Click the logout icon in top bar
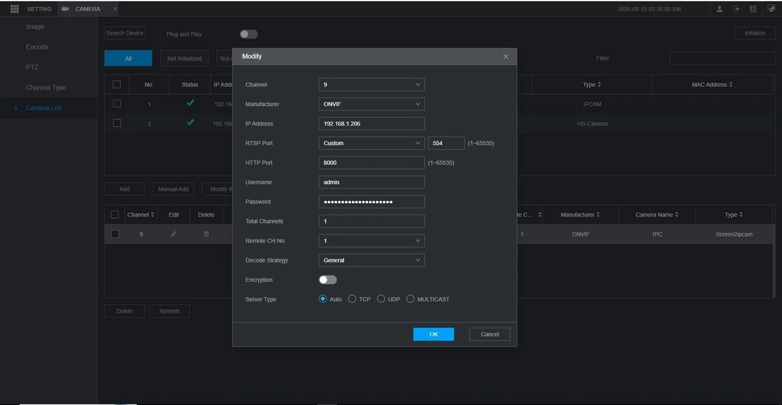The image size is (782, 405). pos(736,8)
